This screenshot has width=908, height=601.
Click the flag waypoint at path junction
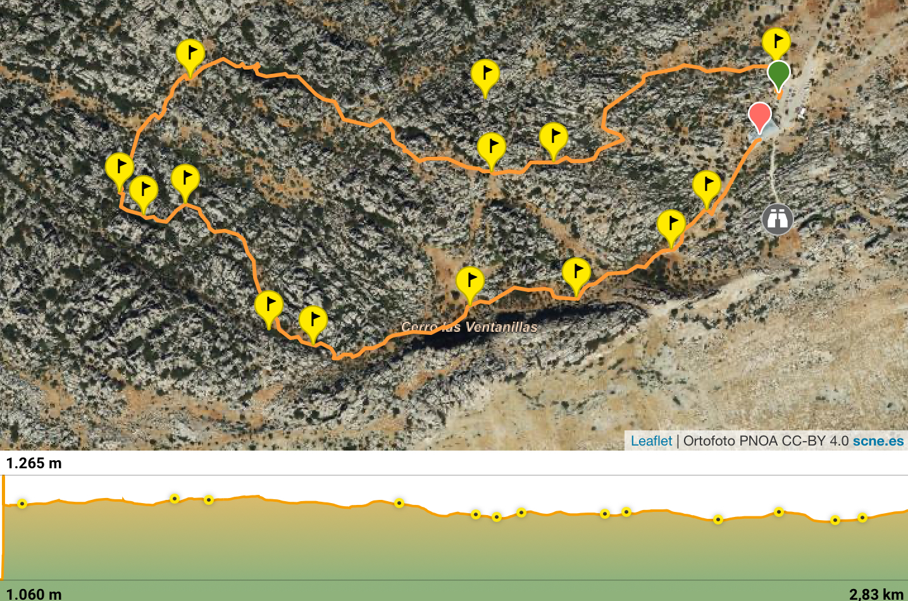click(x=491, y=149)
